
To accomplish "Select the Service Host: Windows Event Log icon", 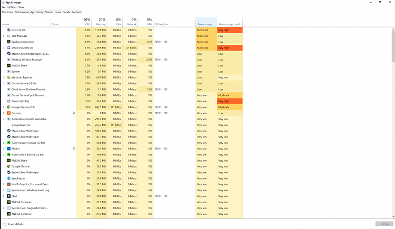I will click(8, 190).
